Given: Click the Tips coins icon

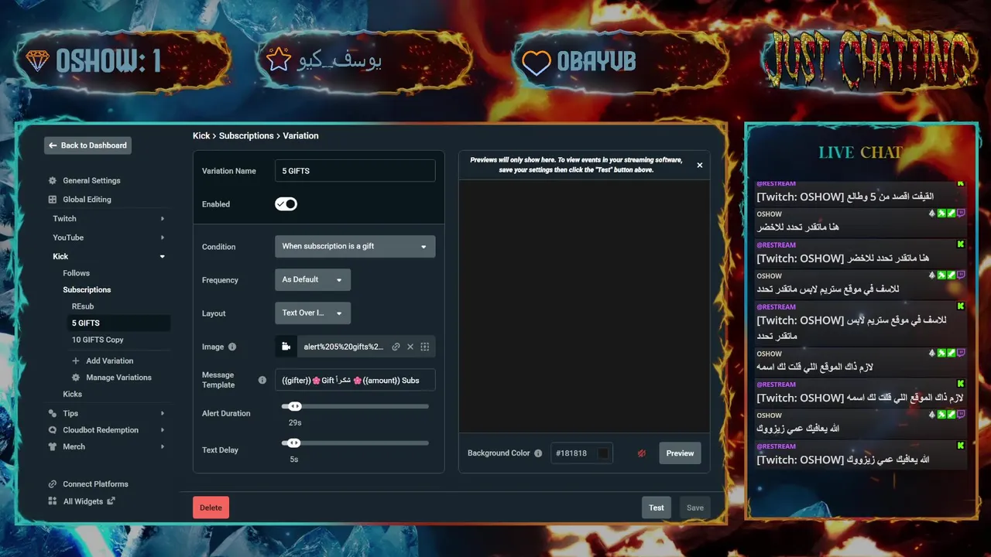Looking at the screenshot, I should pos(53,413).
